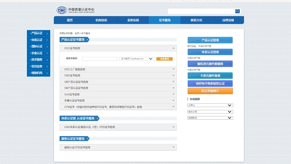Image resolution: width=291 pixels, height=164 pixels.
Task: Expand the CB产品认证证书查询 row
Action: pyautogui.click(x=173, y=82)
